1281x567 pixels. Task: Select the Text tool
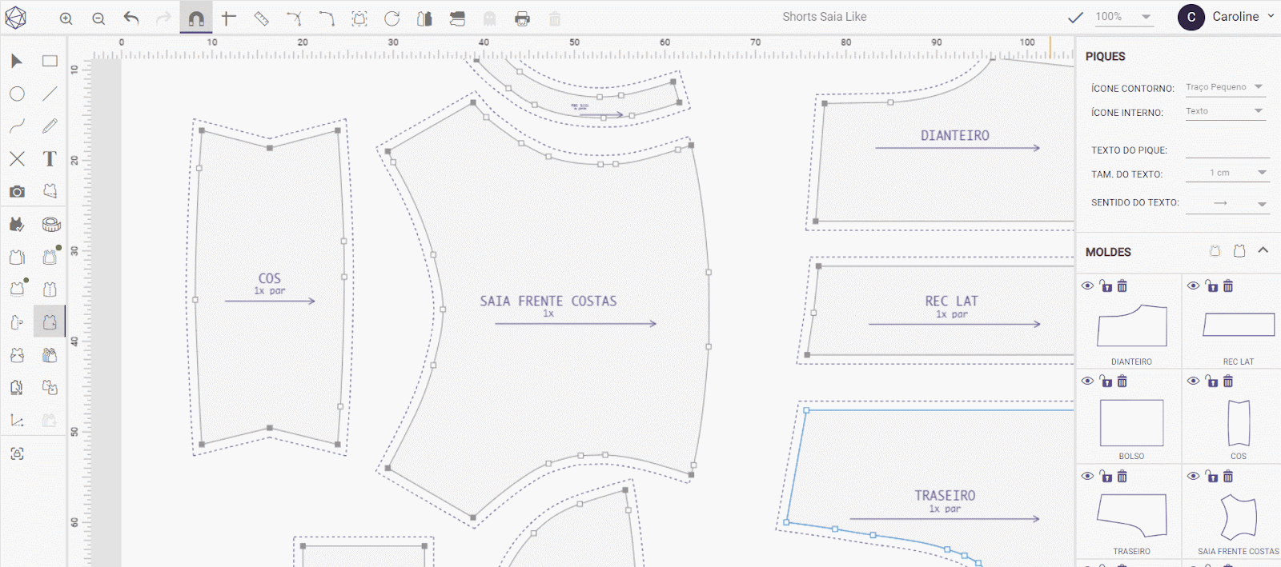(50, 158)
